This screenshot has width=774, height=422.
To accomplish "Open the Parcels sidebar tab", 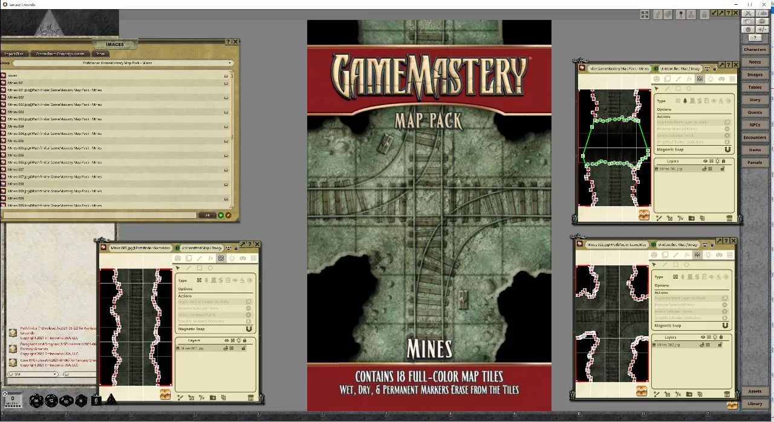I will pos(755,162).
